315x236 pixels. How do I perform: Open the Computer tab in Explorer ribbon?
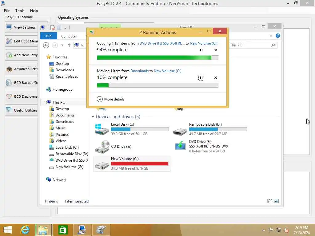tap(69, 36)
